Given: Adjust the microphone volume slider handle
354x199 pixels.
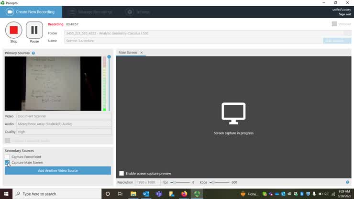Looking at the screenshot, I should pyautogui.click(x=109, y=57).
